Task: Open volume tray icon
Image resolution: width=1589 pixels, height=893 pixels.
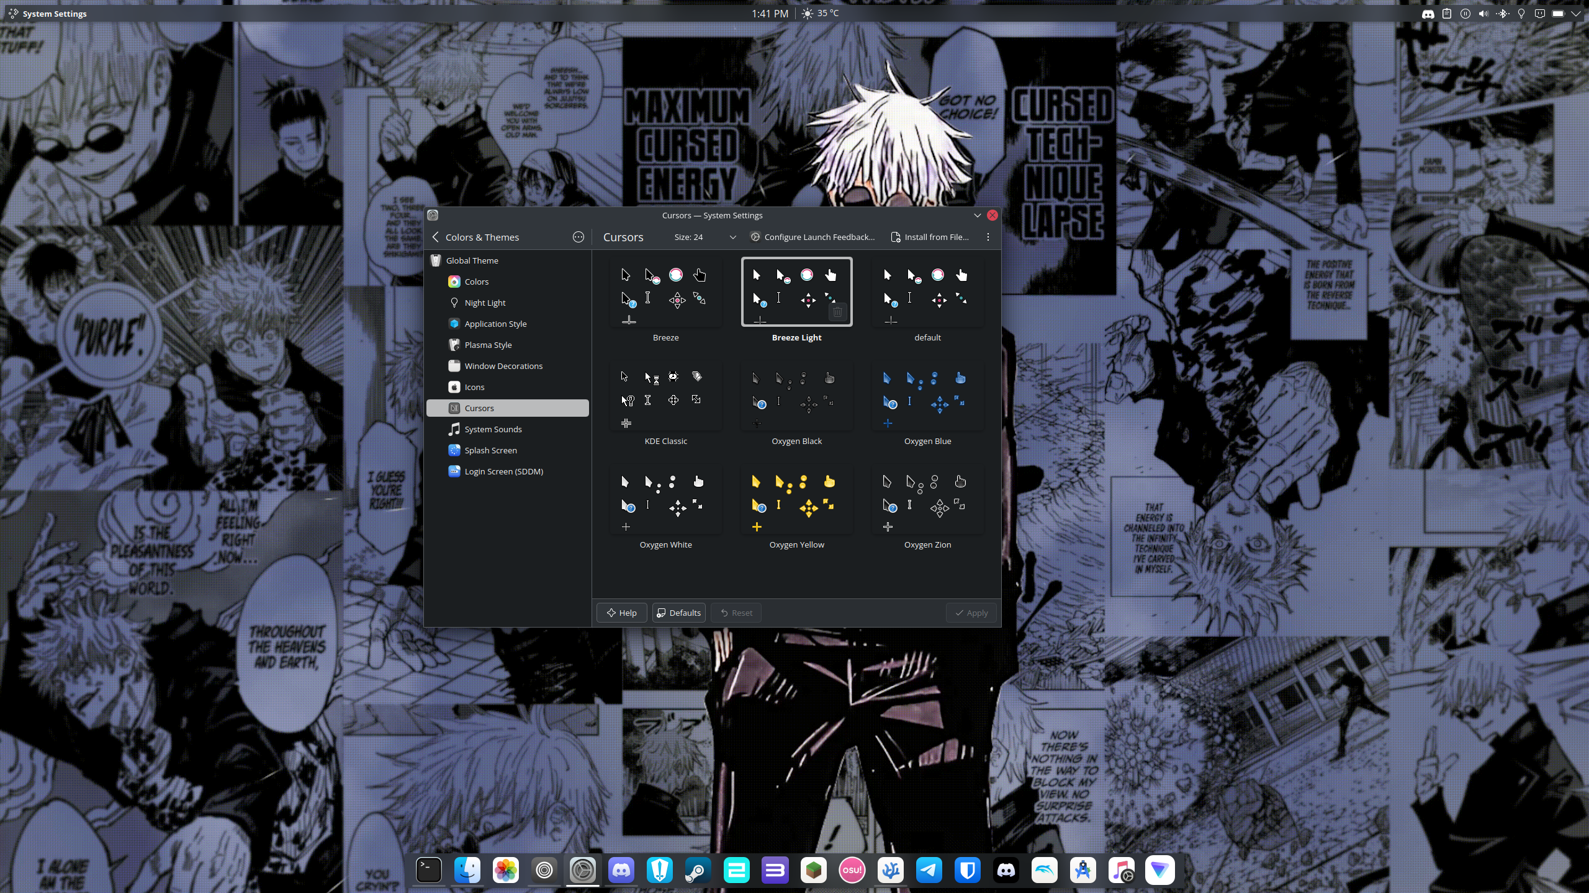Action: pos(1483,14)
